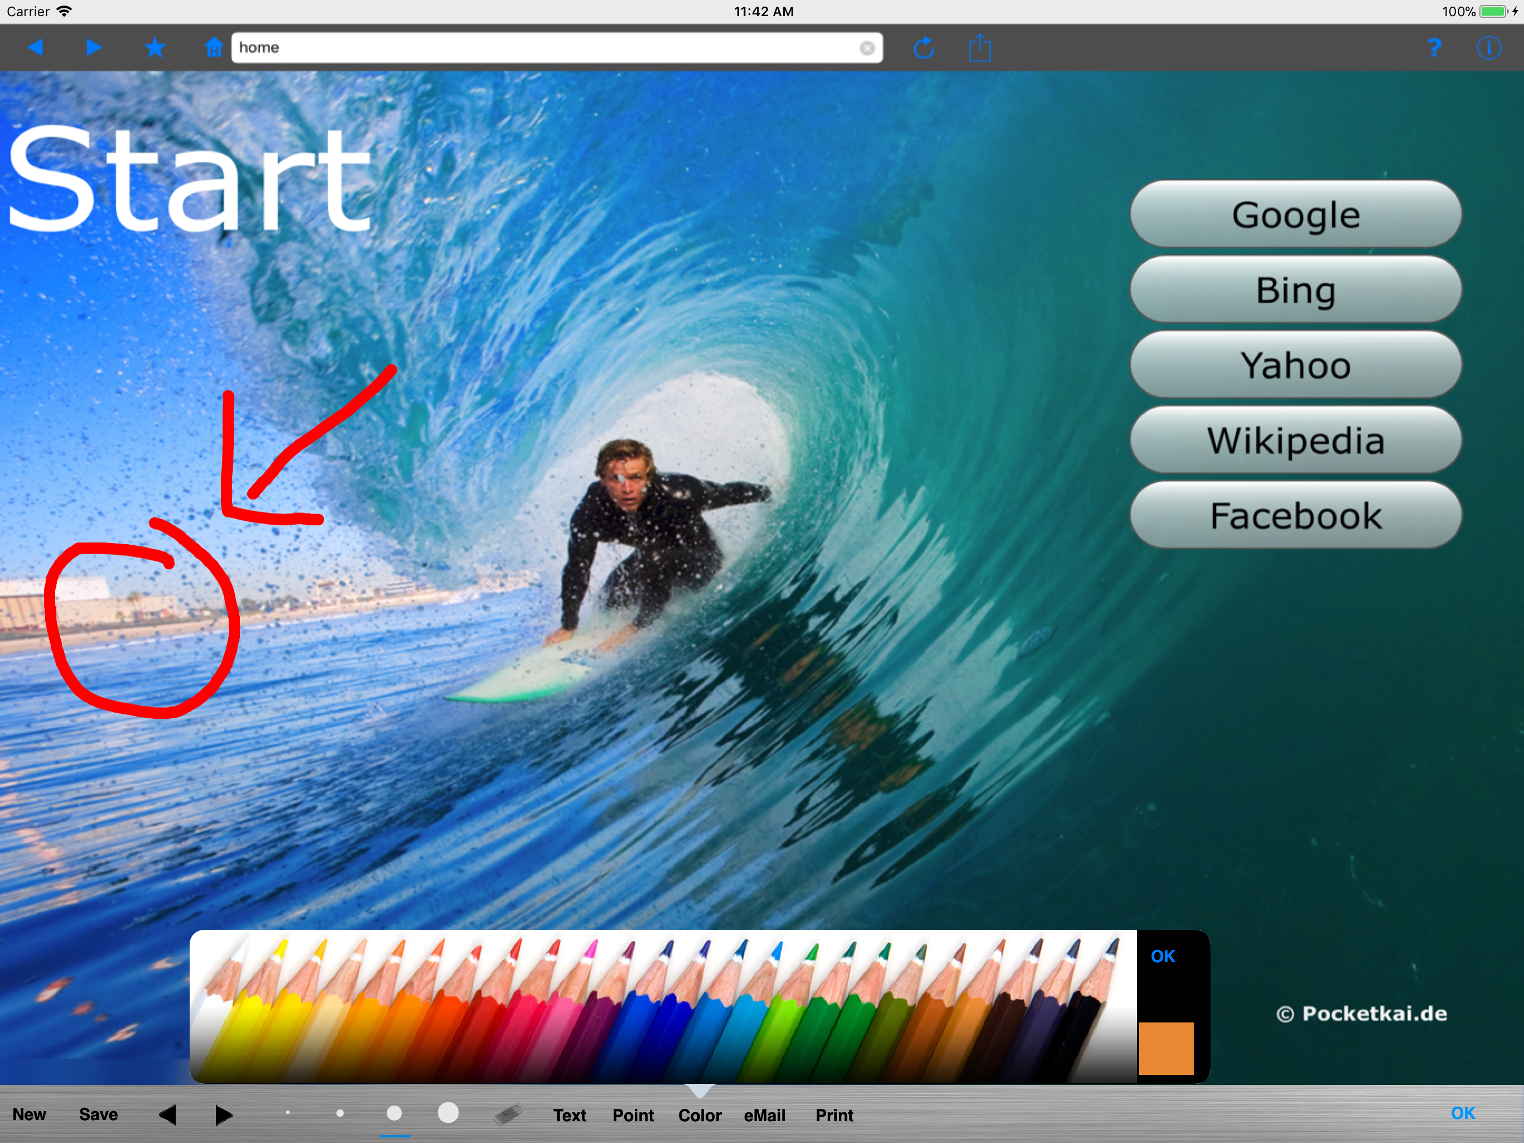Go forward using the blue forward arrow
Image resolution: width=1524 pixels, height=1143 pixels.
pyautogui.click(x=94, y=47)
